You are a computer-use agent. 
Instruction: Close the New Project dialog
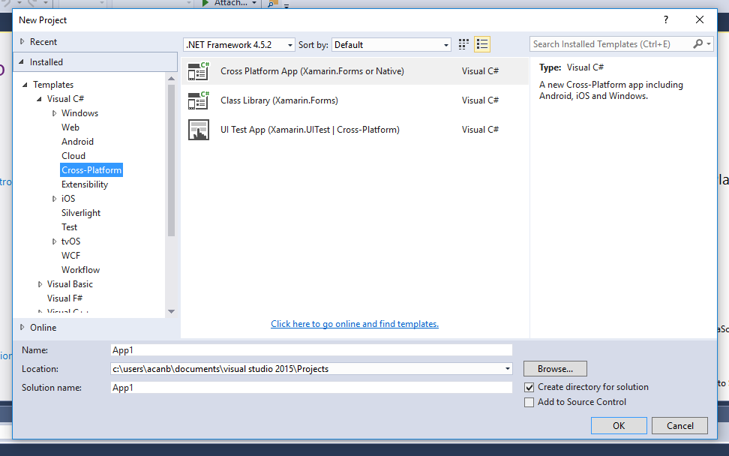click(700, 19)
